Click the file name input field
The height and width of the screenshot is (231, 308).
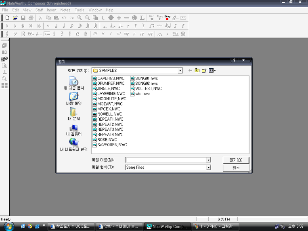click(x=166, y=160)
